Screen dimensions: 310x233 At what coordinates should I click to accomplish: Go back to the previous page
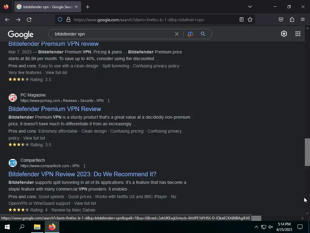(7, 20)
